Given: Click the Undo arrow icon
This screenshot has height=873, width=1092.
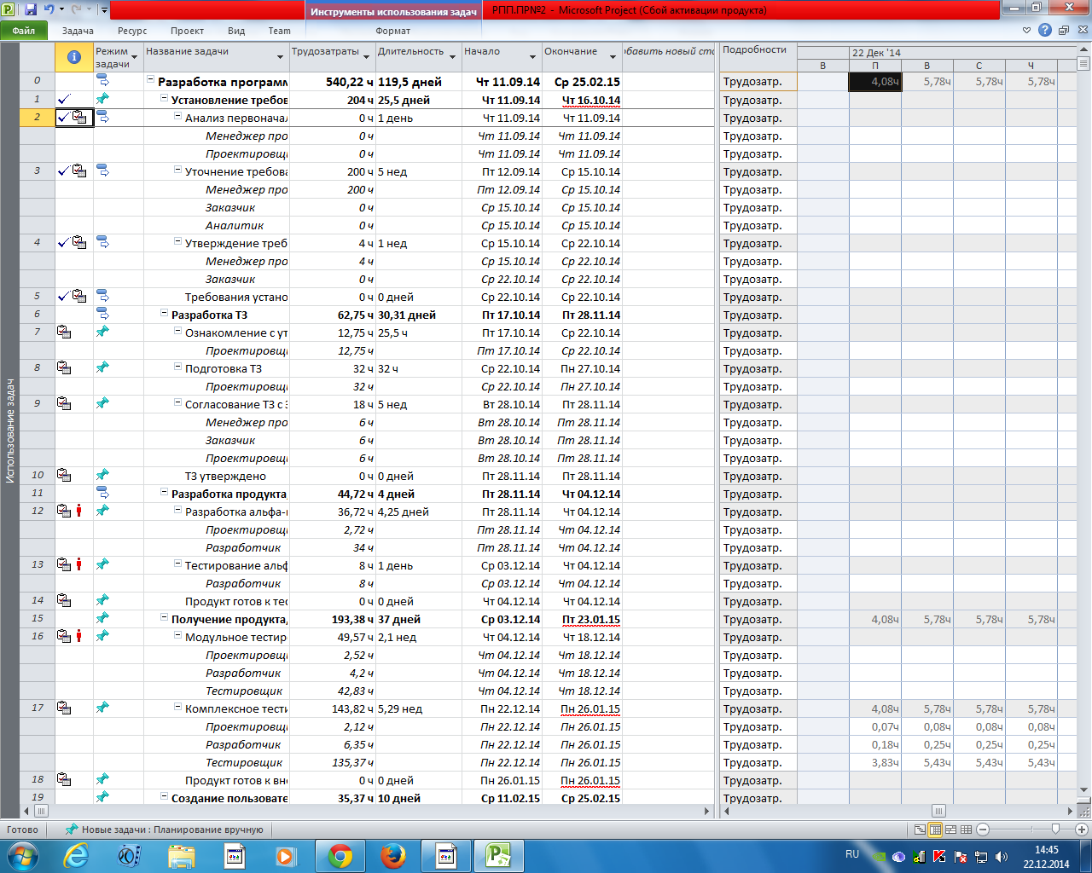Looking at the screenshot, I should 49,9.
